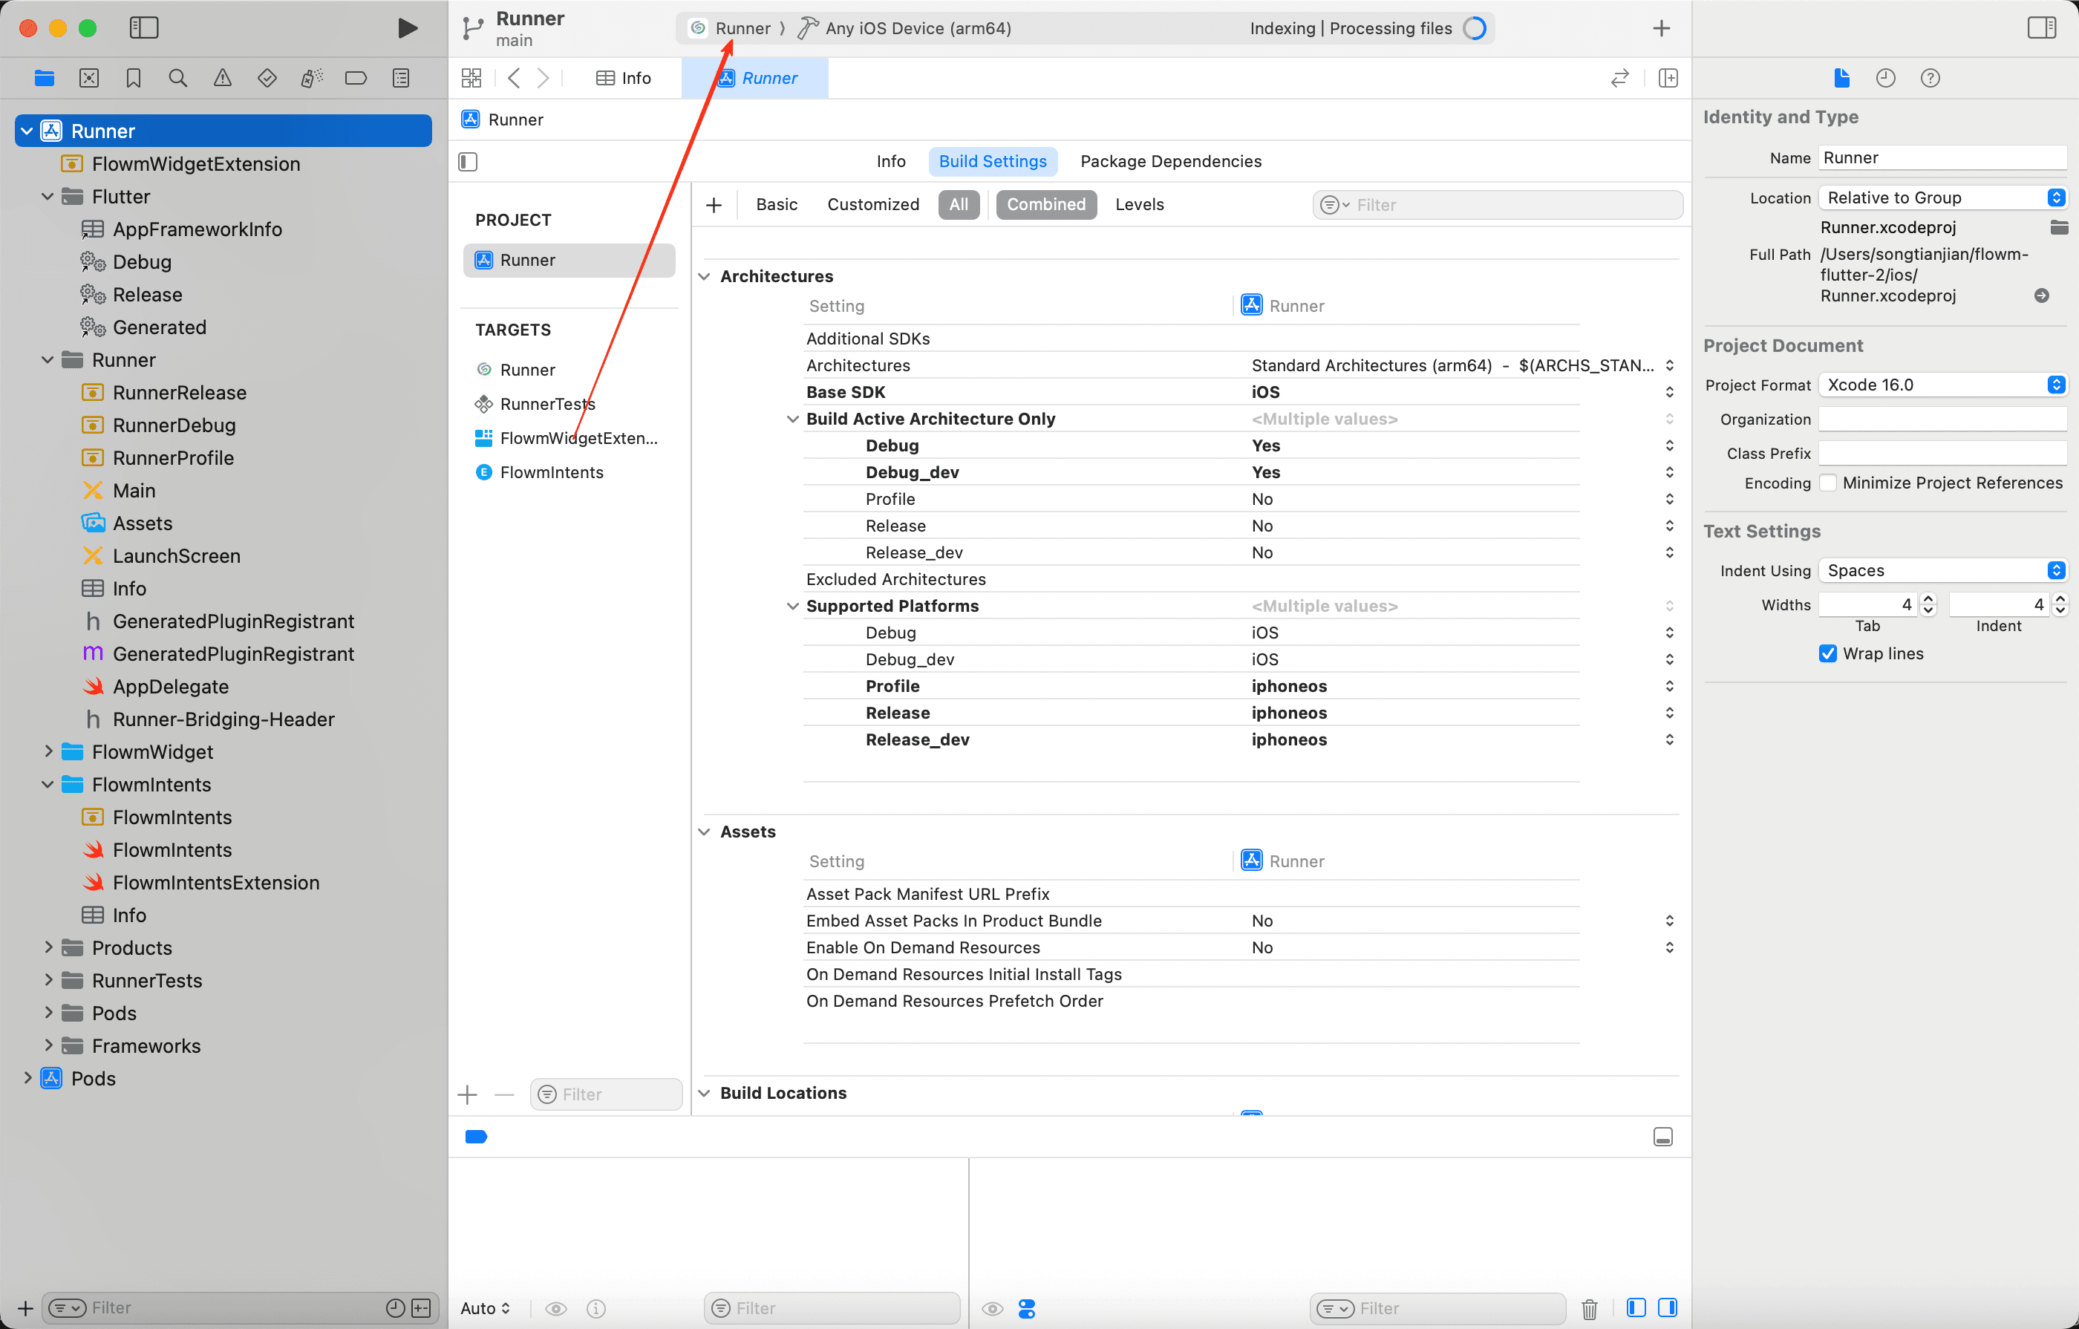This screenshot has height=1329, width=2079.
Task: Increment the Tab width stepper
Action: tap(1928, 598)
